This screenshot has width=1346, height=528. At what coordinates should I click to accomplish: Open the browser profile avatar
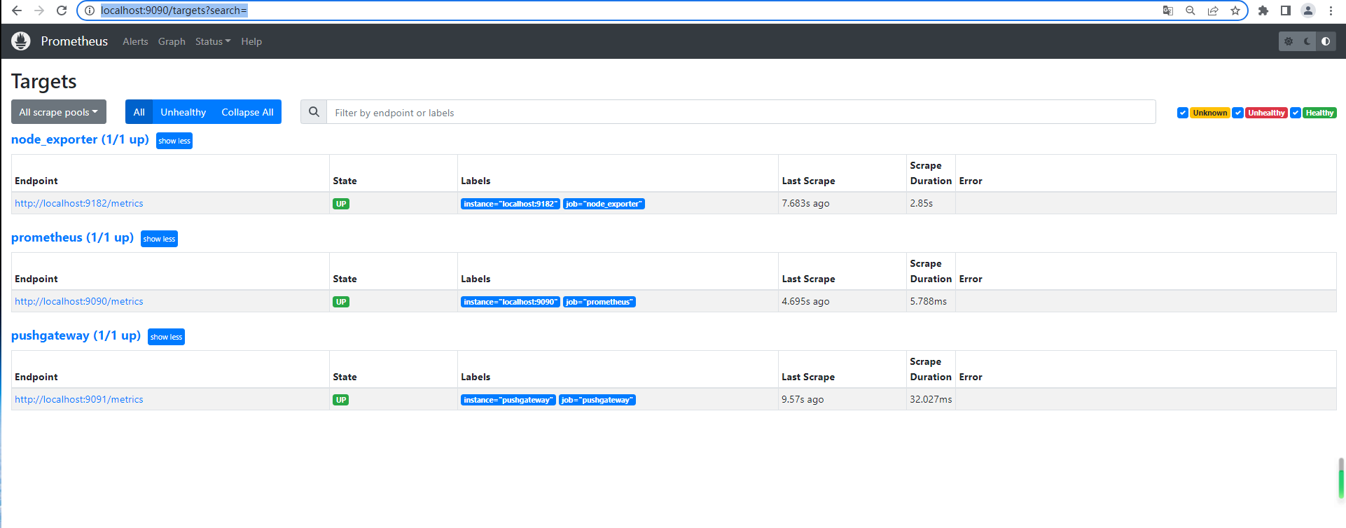click(1308, 11)
